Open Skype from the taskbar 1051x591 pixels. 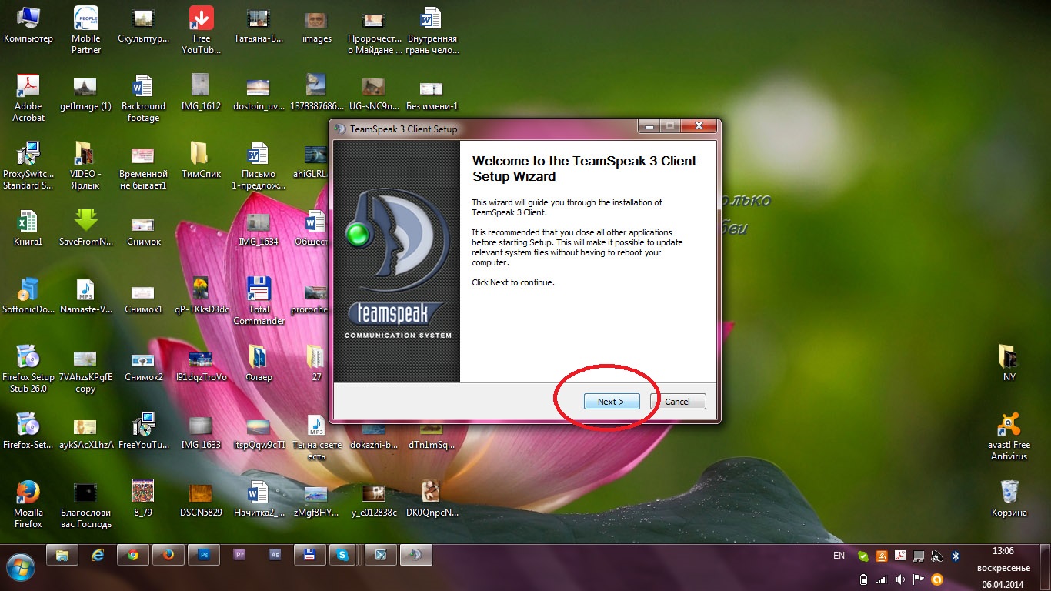(x=344, y=555)
